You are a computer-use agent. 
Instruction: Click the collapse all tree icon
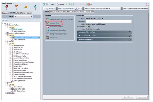[x=6, y=20]
